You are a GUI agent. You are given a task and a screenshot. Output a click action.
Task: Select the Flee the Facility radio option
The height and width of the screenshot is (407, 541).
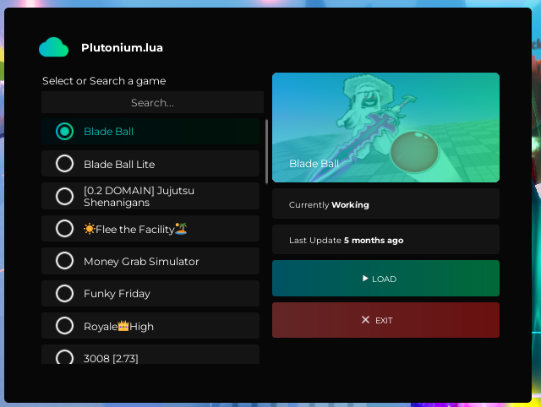[64, 229]
